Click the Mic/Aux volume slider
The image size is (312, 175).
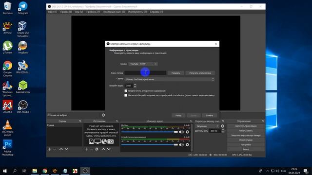150,132
